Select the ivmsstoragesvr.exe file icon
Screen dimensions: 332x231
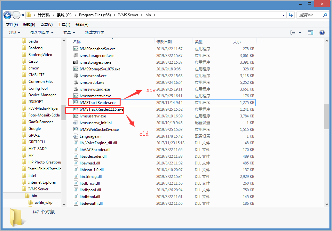[75, 62]
